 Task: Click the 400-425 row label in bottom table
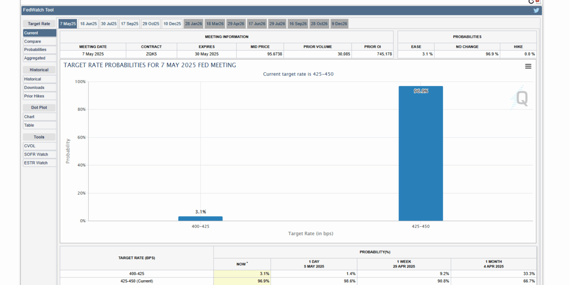point(137,274)
